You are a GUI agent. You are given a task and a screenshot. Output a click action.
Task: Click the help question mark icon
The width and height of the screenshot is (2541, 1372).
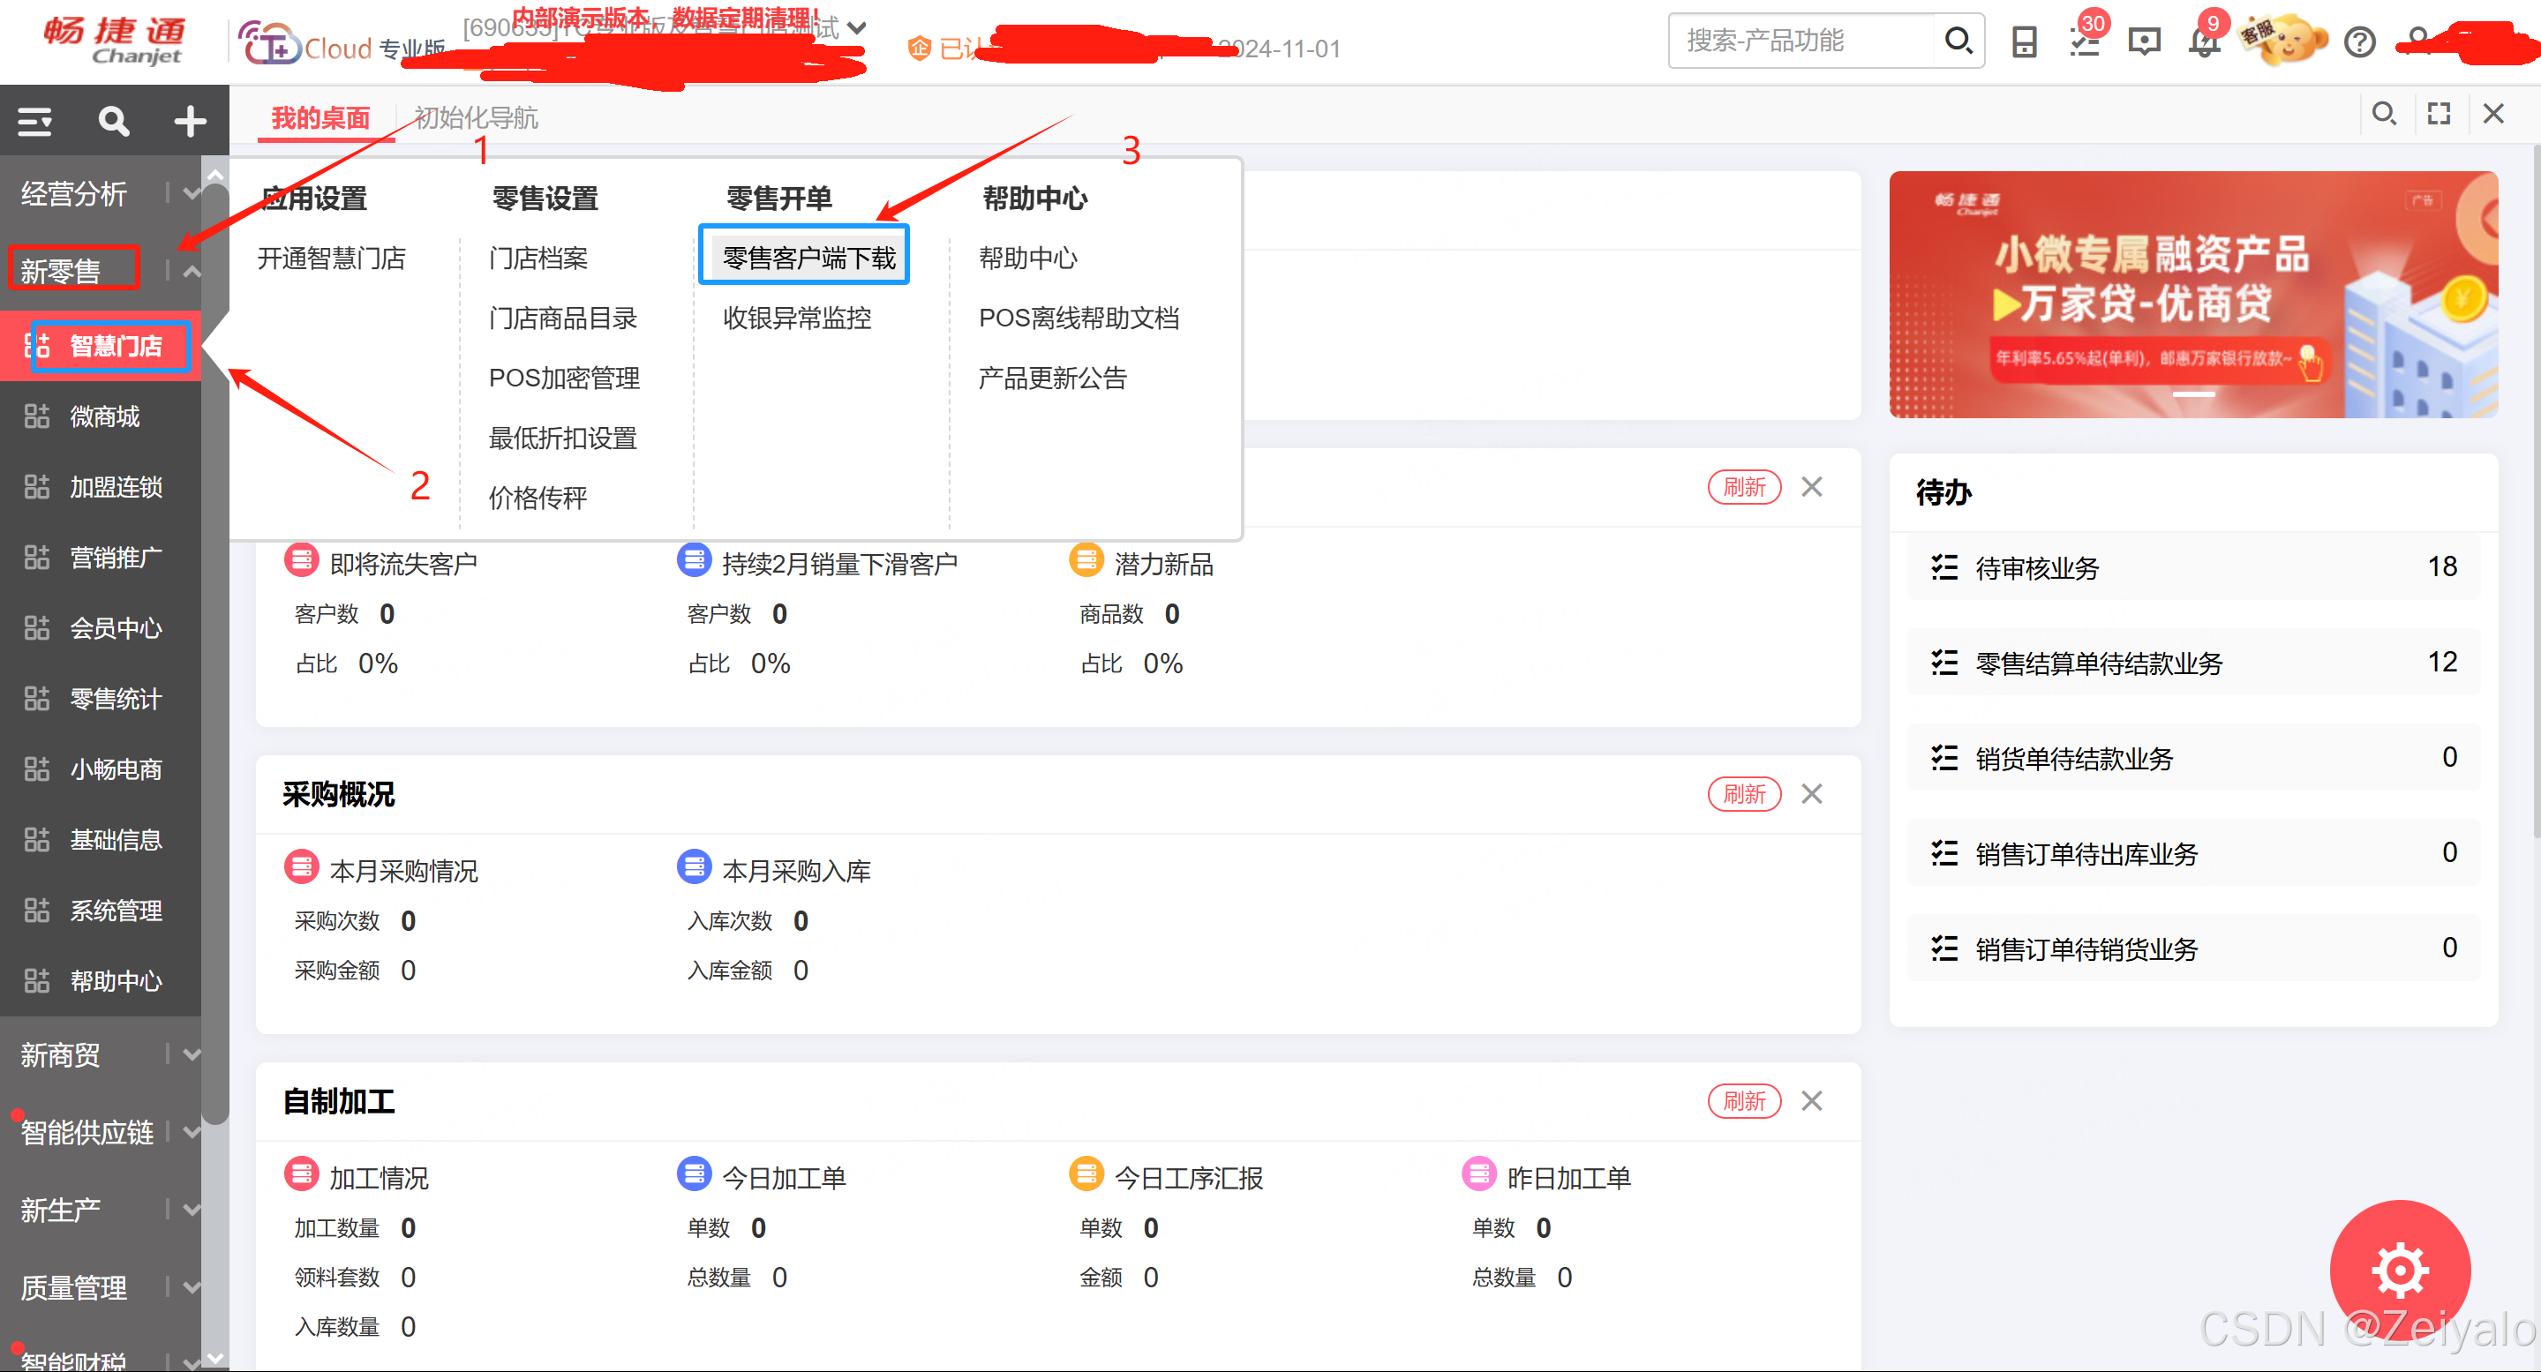pyautogui.click(x=2359, y=41)
